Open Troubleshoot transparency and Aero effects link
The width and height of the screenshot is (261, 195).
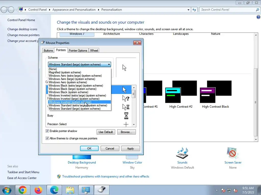coord(106,176)
